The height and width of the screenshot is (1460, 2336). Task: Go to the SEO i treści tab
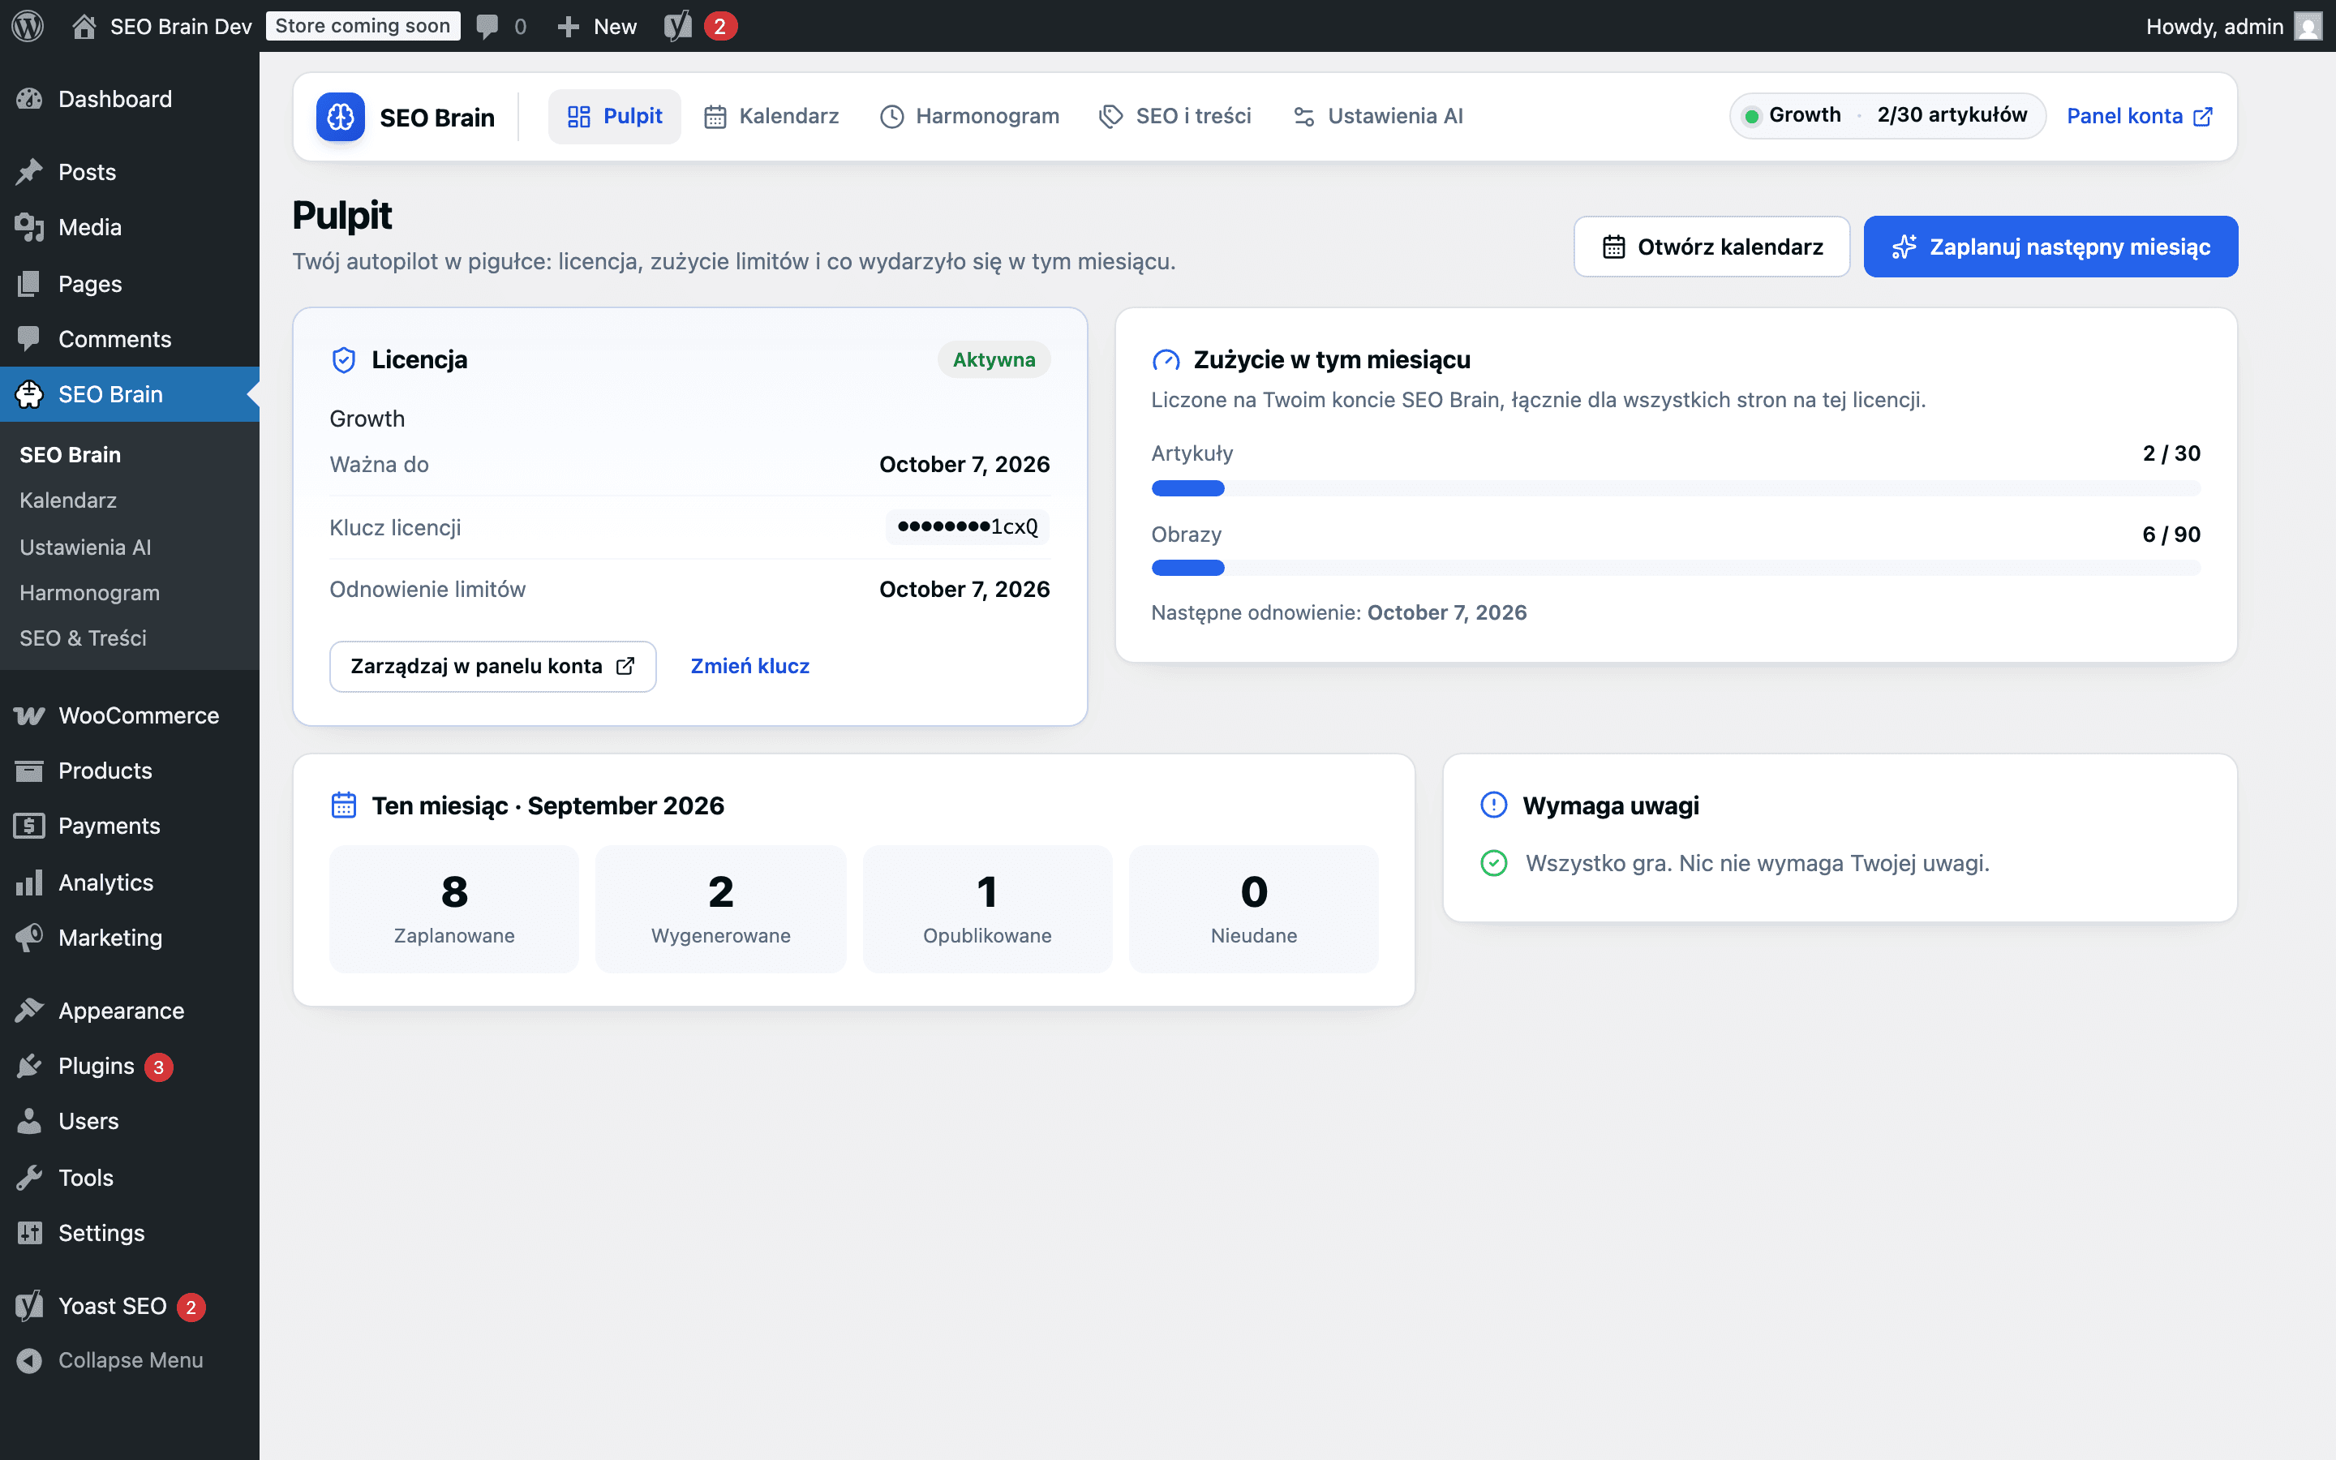click(x=1174, y=117)
